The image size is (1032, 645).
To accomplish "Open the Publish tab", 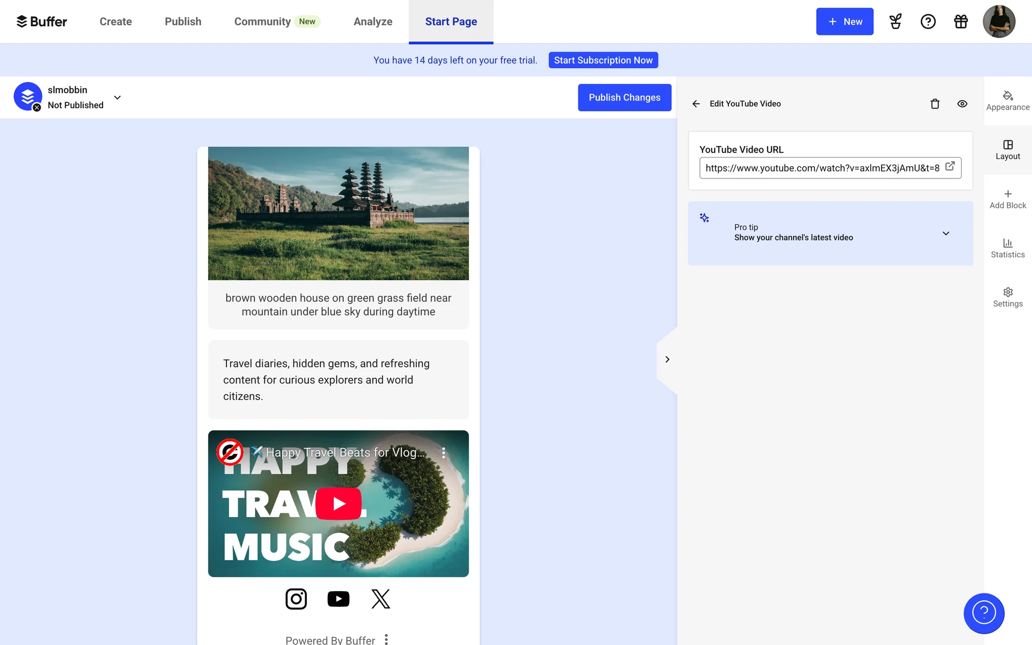I will (x=183, y=21).
